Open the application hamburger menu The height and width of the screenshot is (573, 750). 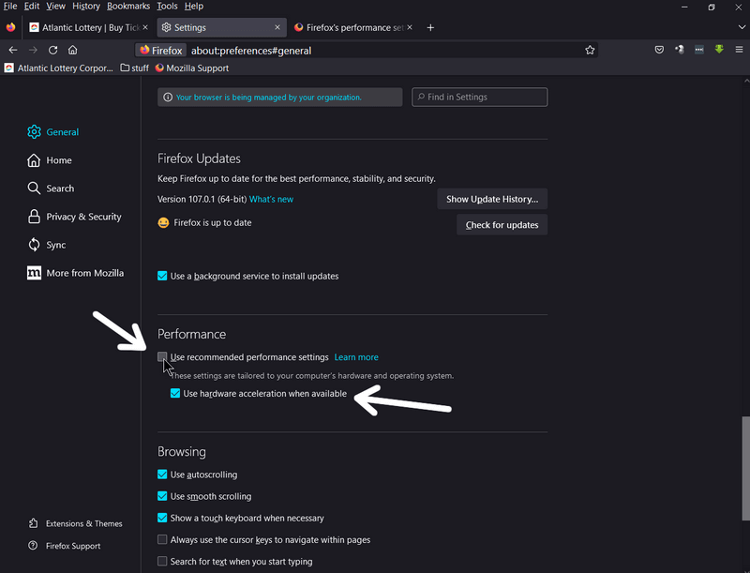739,50
